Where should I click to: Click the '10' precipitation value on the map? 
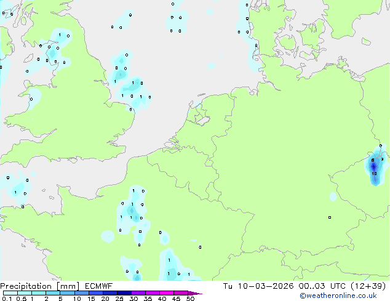point(375,174)
